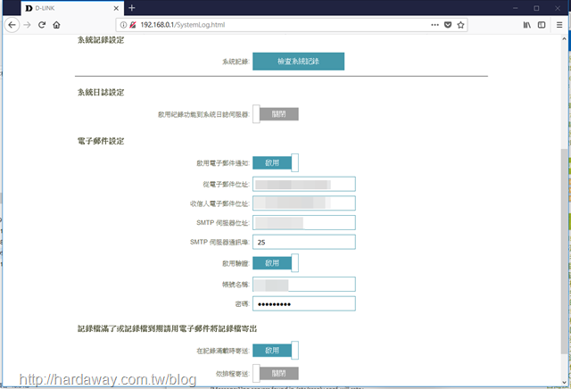Toggle the system log server logging switch
571x389 pixels.
click(x=276, y=114)
